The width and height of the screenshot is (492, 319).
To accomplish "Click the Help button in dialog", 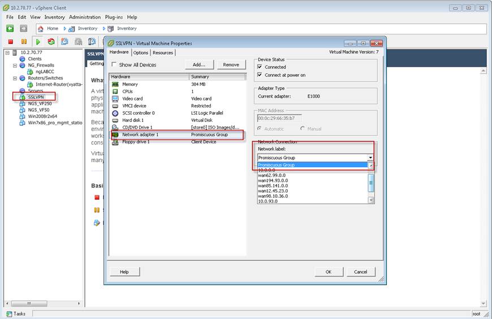I will pos(124,272).
